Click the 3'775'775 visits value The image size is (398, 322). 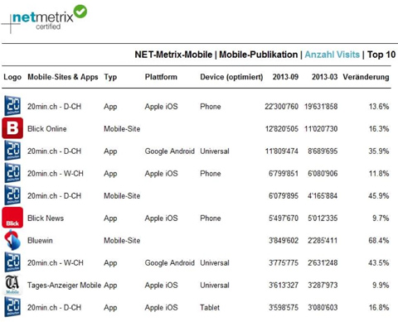tap(284, 263)
